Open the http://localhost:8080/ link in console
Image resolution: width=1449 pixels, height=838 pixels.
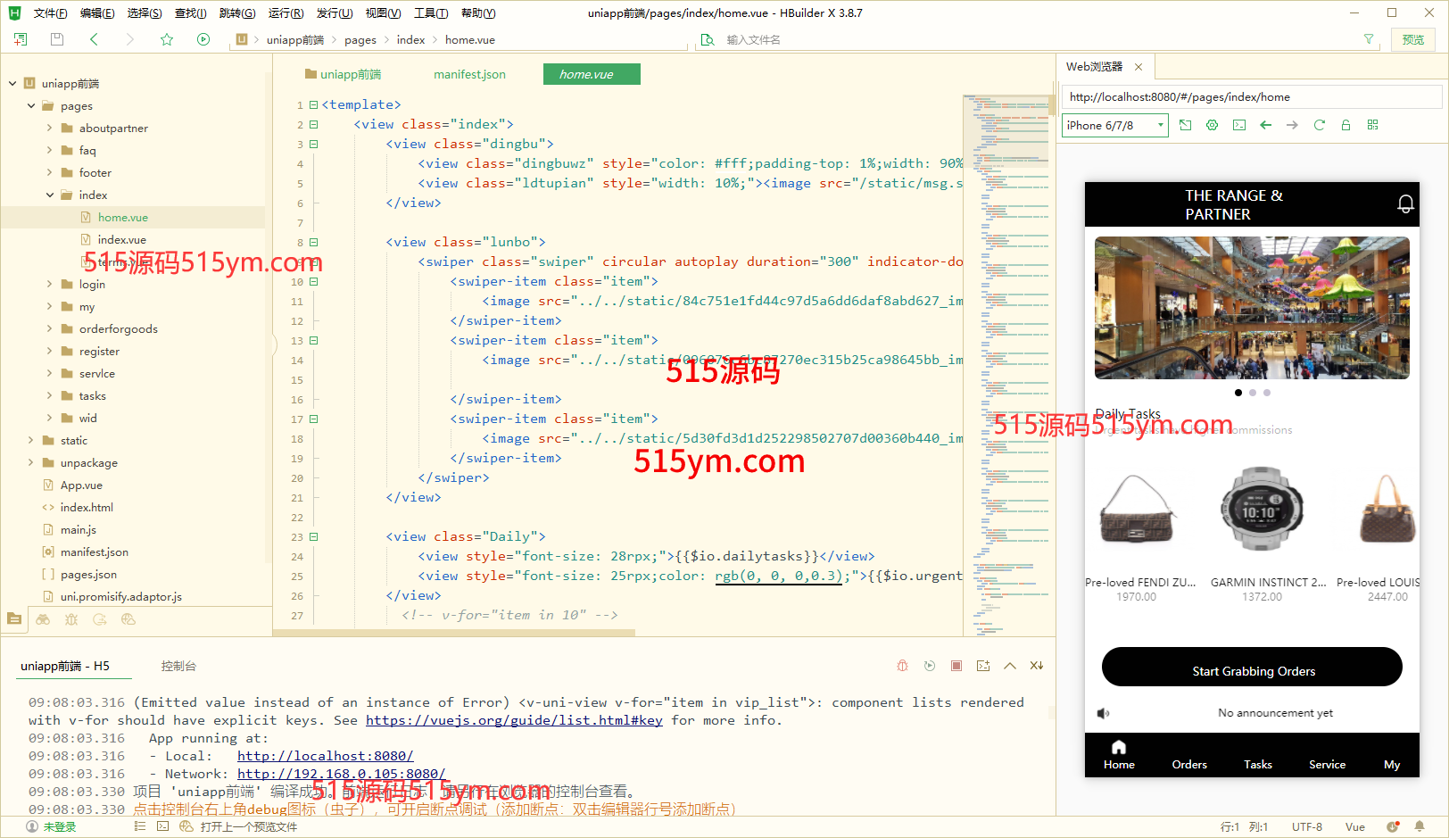325,756
